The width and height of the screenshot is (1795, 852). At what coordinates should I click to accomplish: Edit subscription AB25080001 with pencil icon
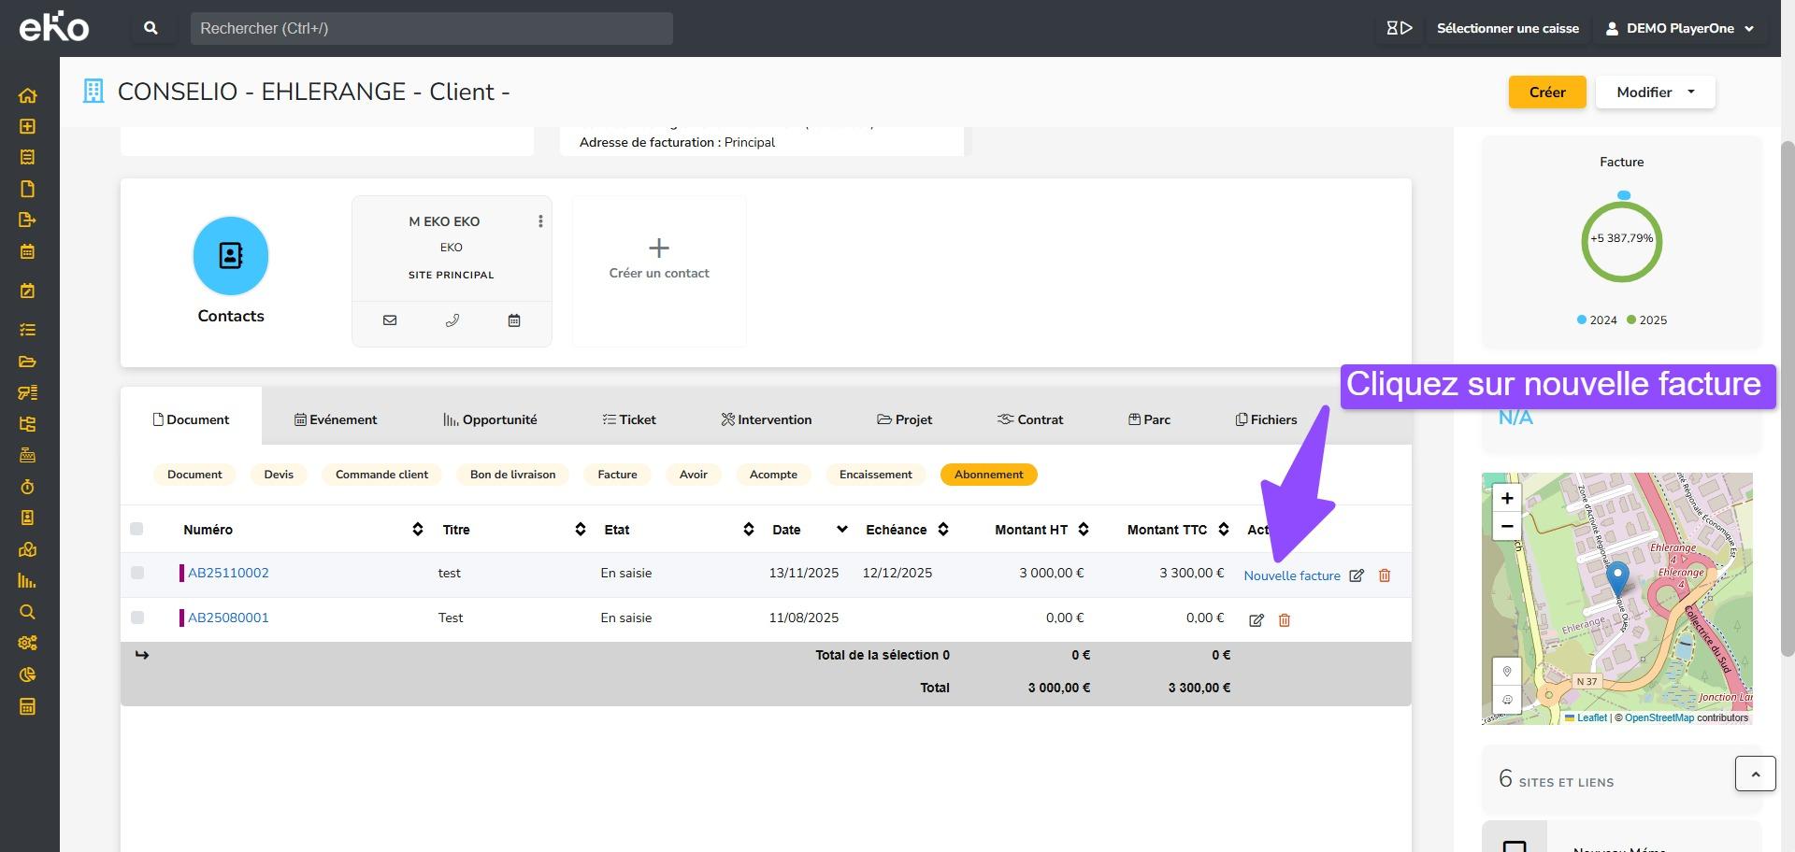1256,620
